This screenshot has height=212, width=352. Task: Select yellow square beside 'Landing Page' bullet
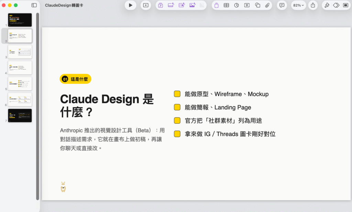tap(177, 107)
